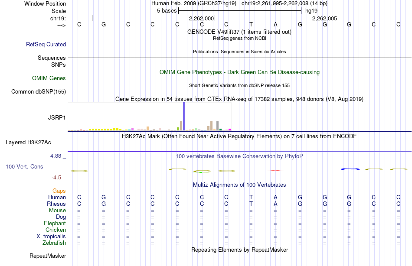The height and width of the screenshot is (266, 412).
Task: Select the 'Human' alignment species label
Action: click(x=57, y=198)
